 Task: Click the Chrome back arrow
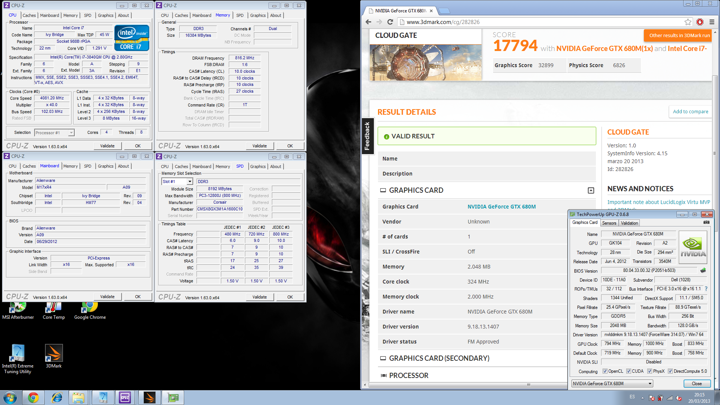coord(368,22)
